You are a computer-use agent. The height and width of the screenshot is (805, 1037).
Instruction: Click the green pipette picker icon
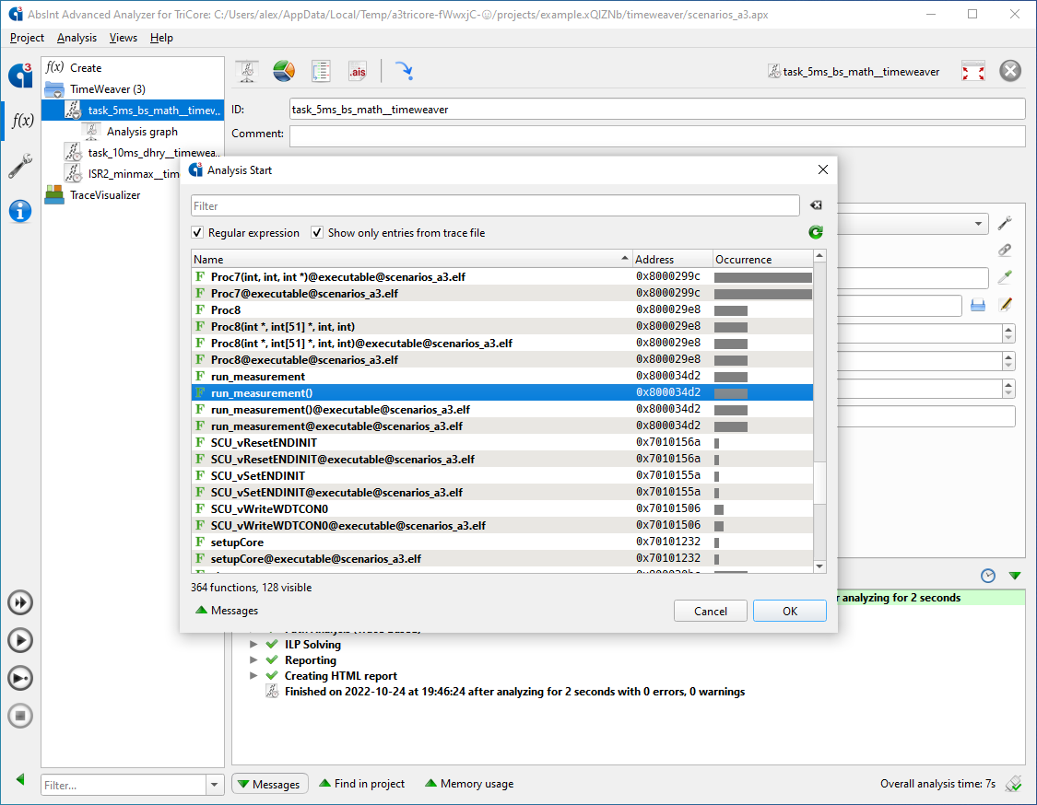[1006, 277]
